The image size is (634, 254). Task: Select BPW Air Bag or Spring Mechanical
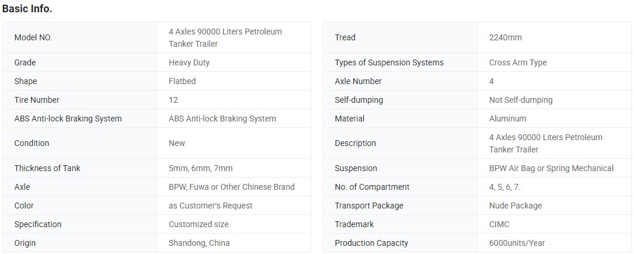(551, 168)
